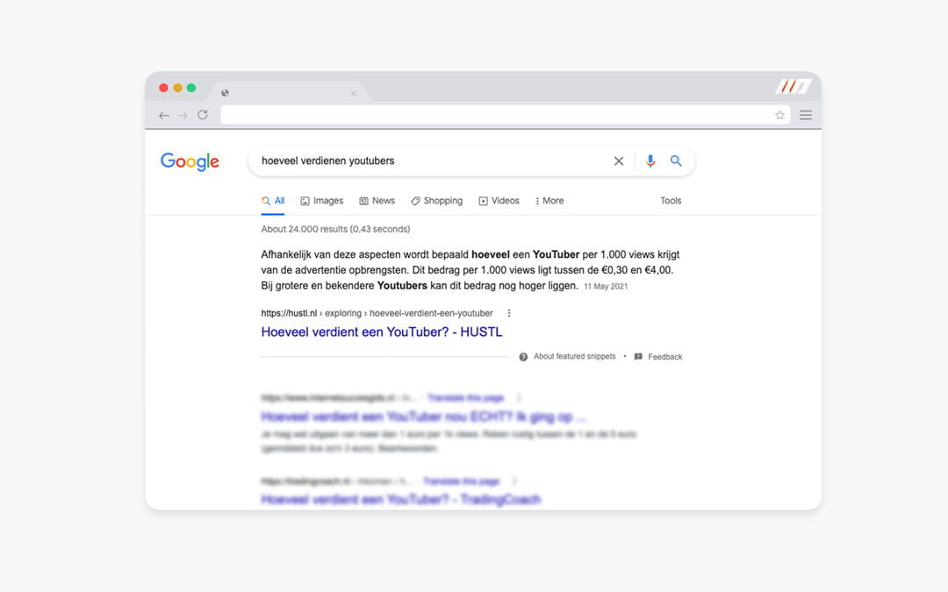
Task: Select the All results tab
Action: (x=273, y=201)
